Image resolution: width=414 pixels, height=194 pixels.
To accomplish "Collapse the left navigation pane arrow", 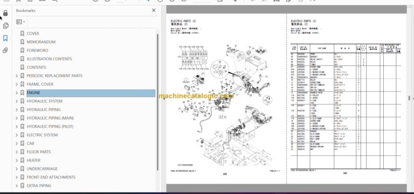I will pyautogui.click(x=163, y=98).
